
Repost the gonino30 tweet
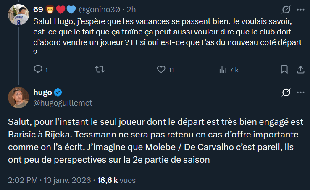[100, 70]
